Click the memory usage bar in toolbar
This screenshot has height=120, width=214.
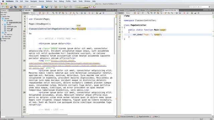point(82,7)
